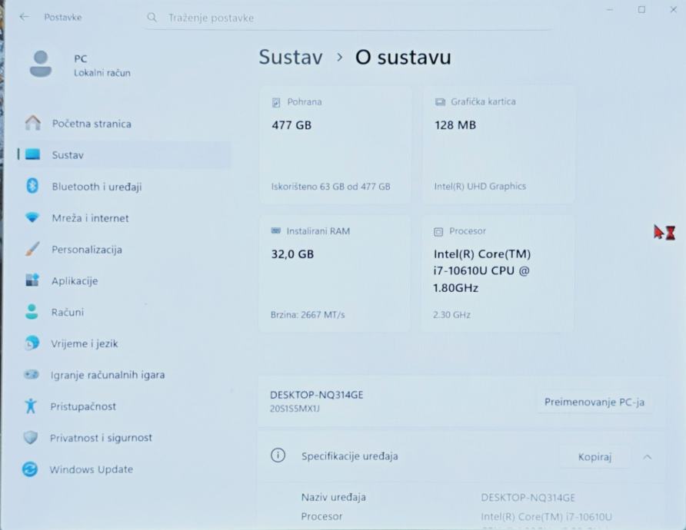Screen dimensions: 686x530
Task: Open the Grafička kartica 128 MB card
Action: click(498, 144)
